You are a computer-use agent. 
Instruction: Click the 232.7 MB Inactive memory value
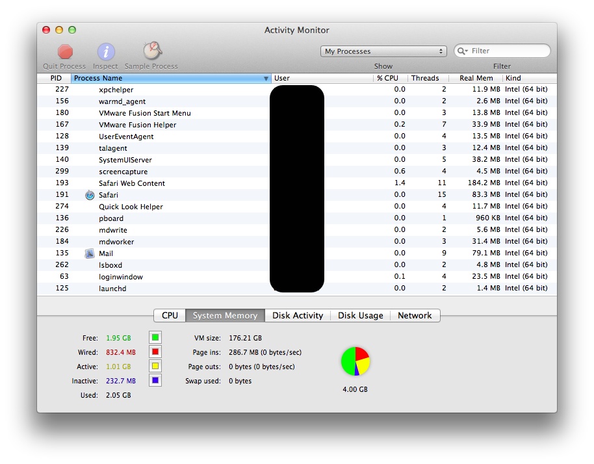(120, 381)
